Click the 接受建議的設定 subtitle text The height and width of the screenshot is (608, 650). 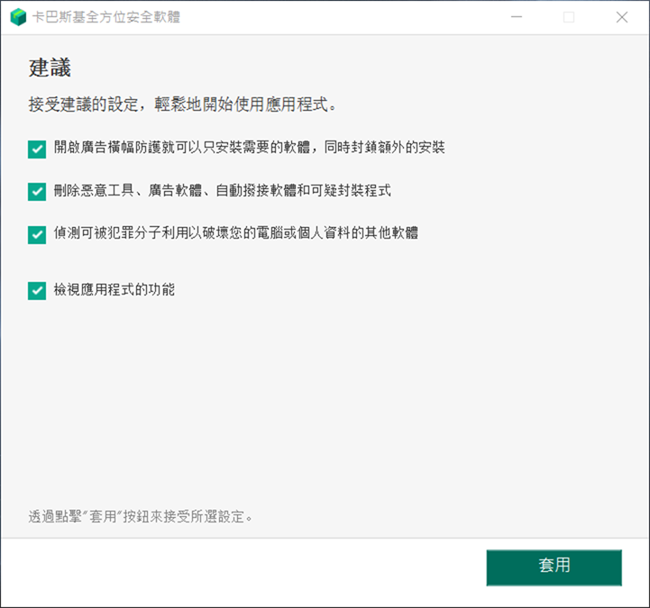pyautogui.click(x=183, y=105)
